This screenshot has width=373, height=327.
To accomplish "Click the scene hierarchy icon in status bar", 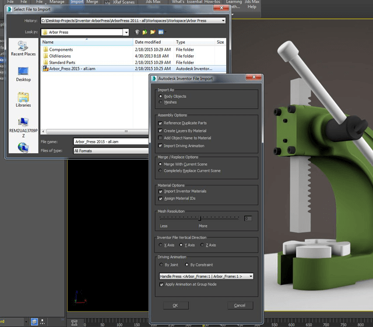I will tap(43, 322).
